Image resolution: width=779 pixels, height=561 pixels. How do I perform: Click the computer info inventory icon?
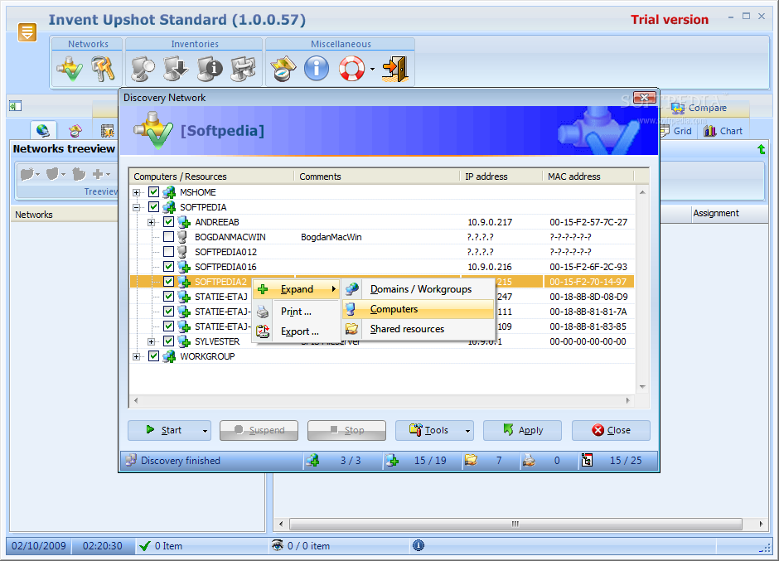tap(210, 69)
